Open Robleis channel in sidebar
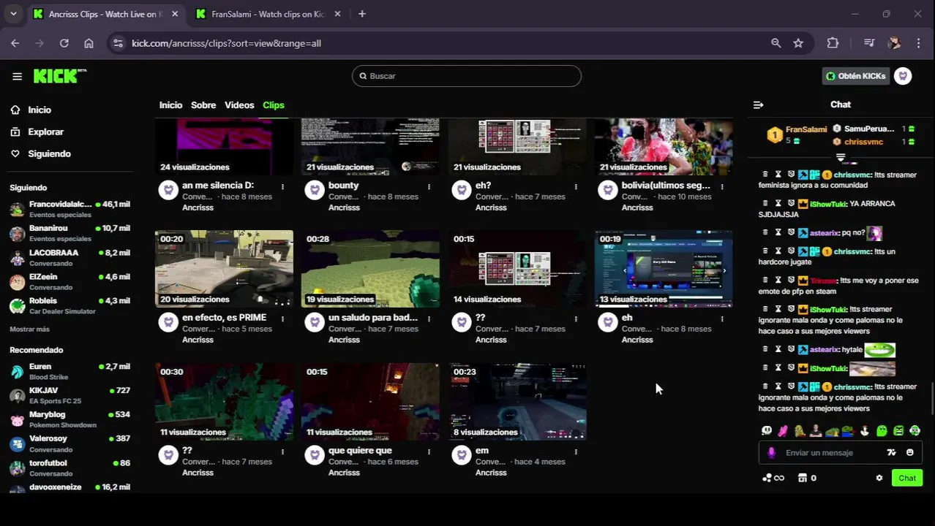The width and height of the screenshot is (935, 526). pos(70,305)
